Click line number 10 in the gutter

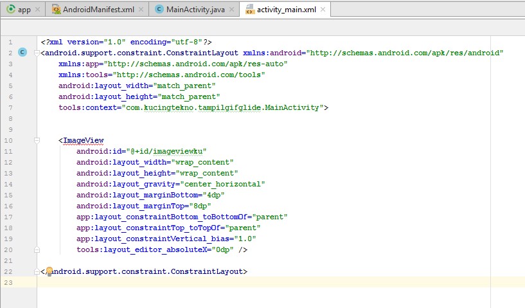pos(8,140)
